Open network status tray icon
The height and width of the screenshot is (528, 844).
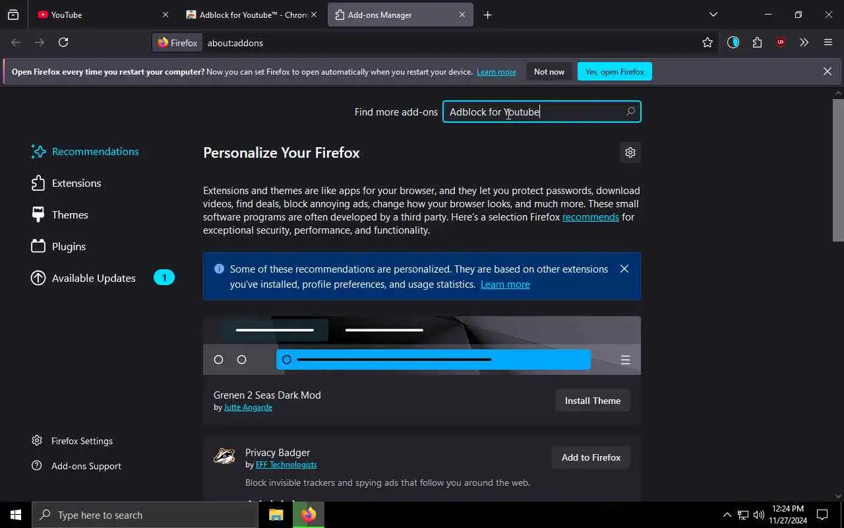point(743,515)
